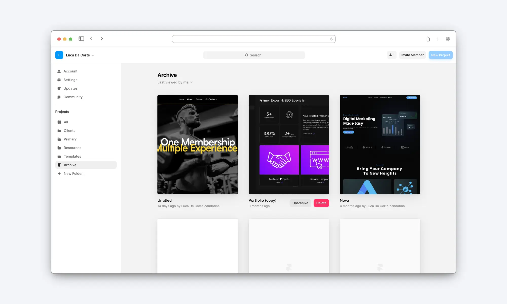507x304 pixels.
Task: Click the Search input field
Action: tap(253, 55)
